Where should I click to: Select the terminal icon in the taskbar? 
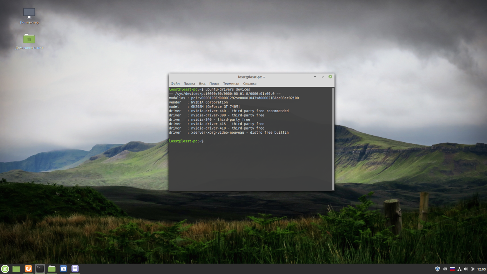[x=40, y=269]
